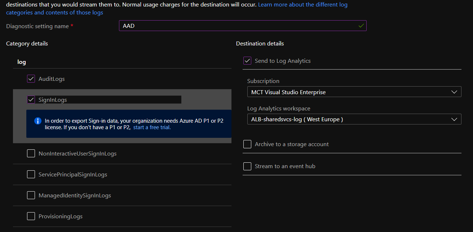Expand the ALB-sharedsvcs-log workspace selector chevron
Screen dimensions: 473x232
[455, 119]
